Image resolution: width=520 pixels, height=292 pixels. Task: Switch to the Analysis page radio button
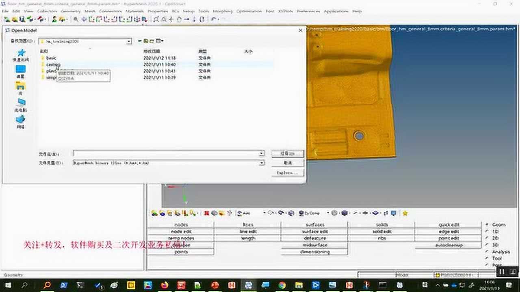pos(487,251)
